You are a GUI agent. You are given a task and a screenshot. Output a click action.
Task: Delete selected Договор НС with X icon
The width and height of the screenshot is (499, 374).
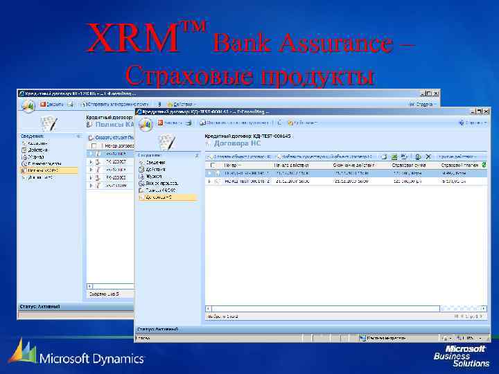428,157
